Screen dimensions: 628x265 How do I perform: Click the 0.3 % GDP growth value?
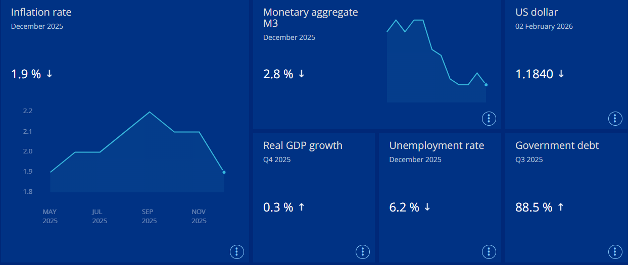tap(278, 207)
